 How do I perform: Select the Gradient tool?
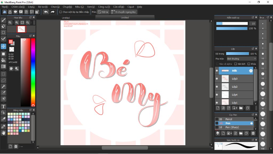coord(3,66)
